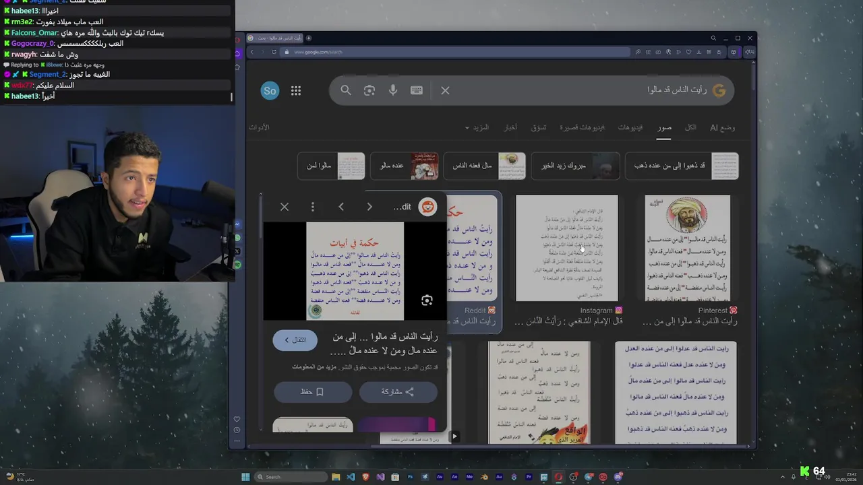Switch to the Videos (فيديوهات) tab
863x485 pixels.
(630, 127)
